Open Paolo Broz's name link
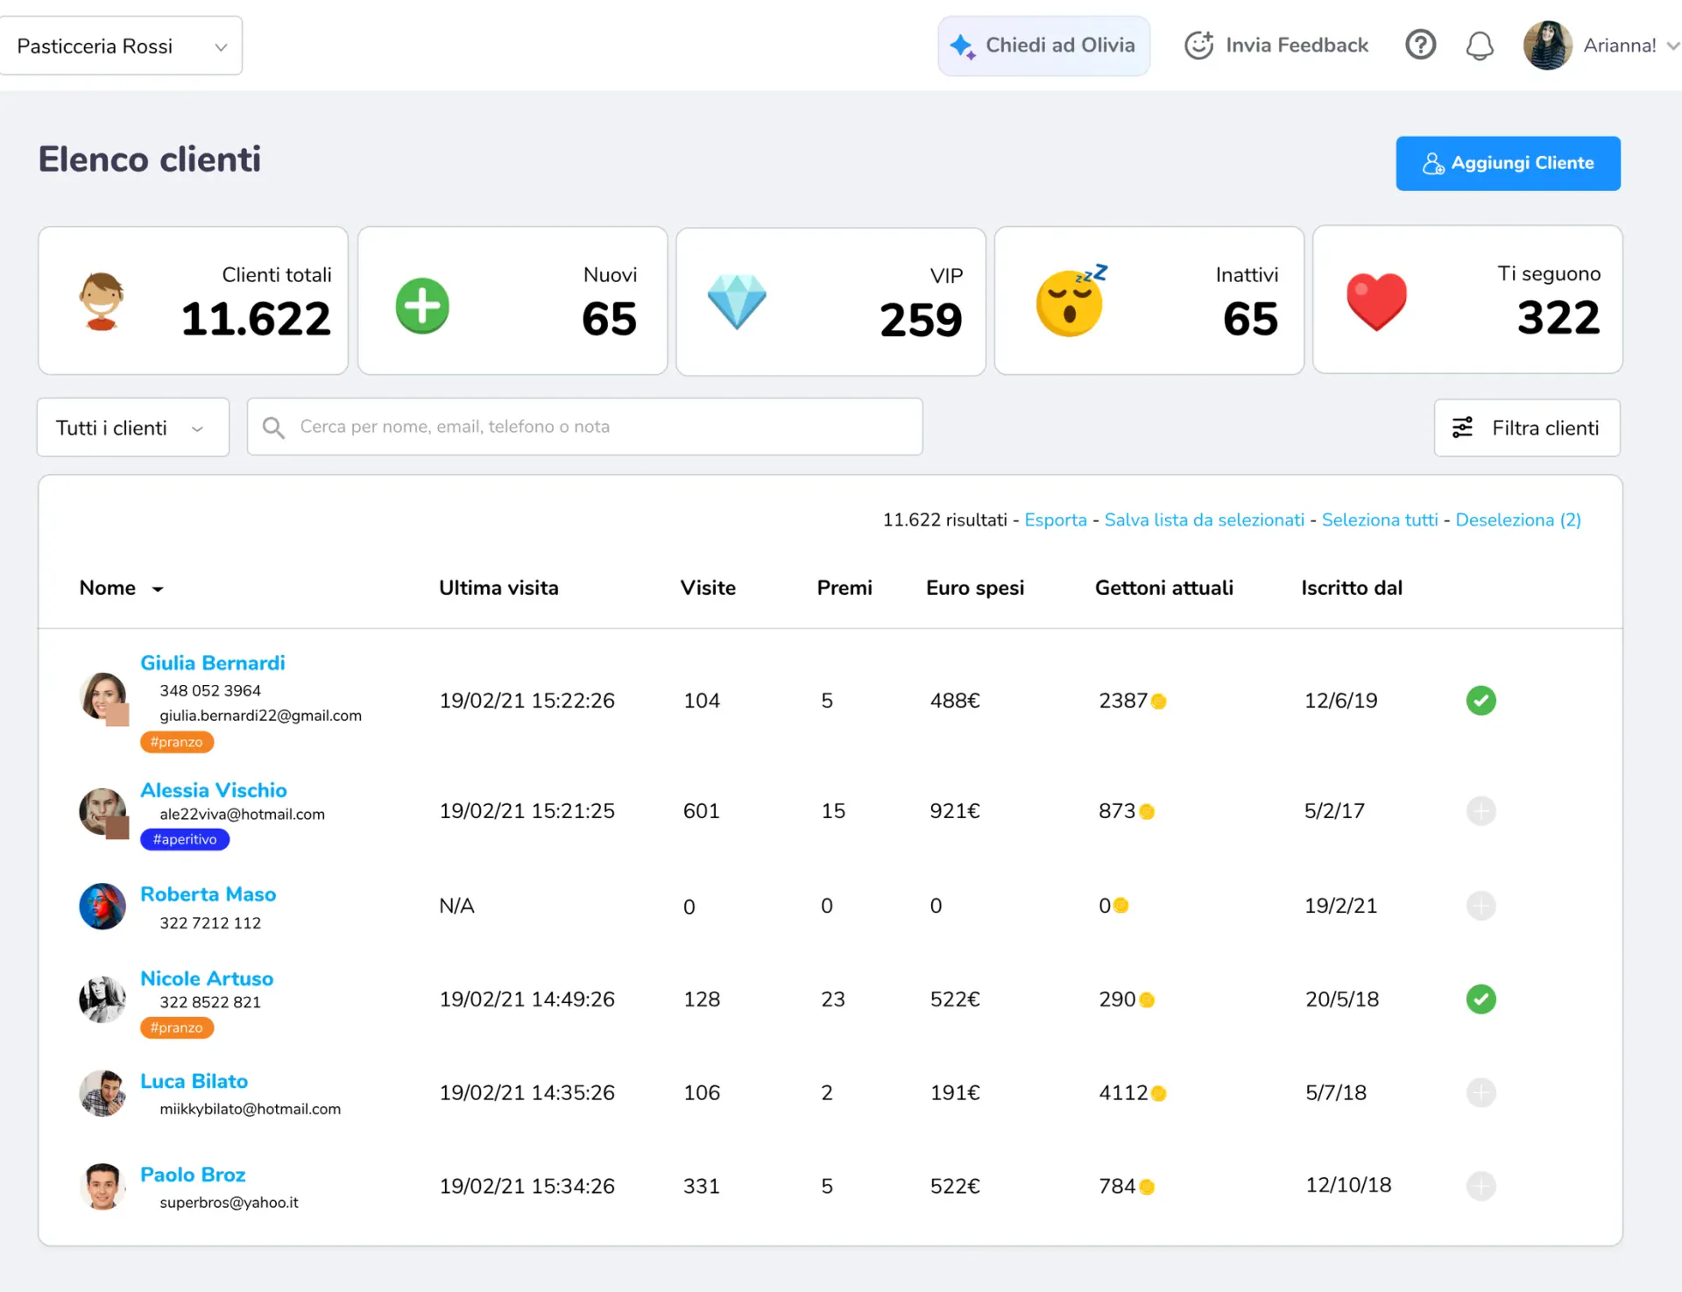The height and width of the screenshot is (1292, 1682). (193, 1175)
